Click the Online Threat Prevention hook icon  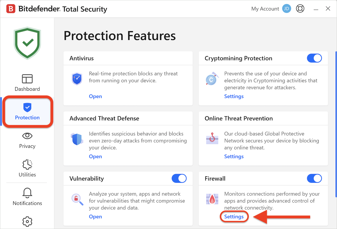(x=212, y=139)
